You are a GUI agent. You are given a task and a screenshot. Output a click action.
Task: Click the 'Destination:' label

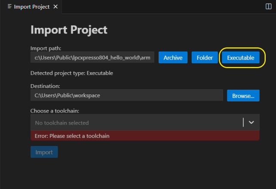[45, 86]
